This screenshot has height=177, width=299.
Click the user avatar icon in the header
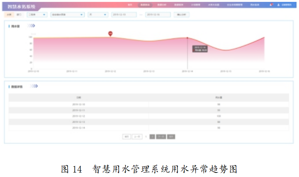(x=278, y=5)
